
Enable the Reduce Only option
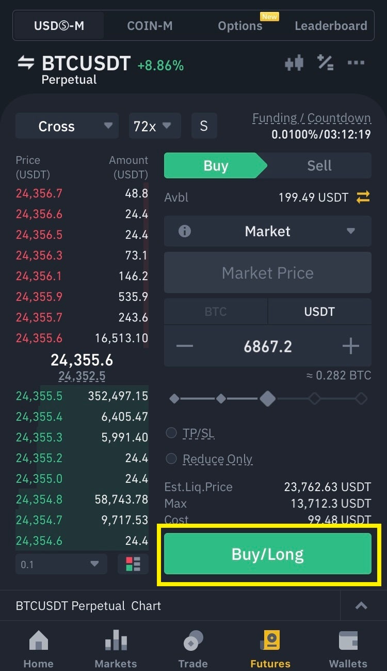coord(171,459)
